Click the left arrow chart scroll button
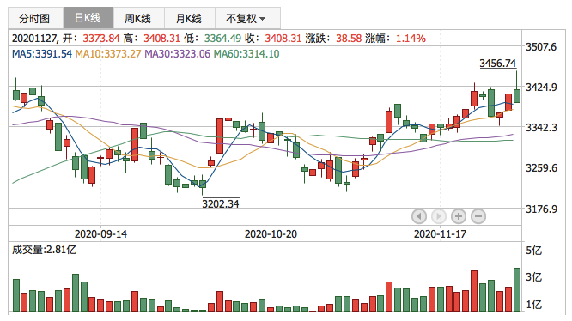The height and width of the screenshot is (321, 572). click(x=419, y=216)
